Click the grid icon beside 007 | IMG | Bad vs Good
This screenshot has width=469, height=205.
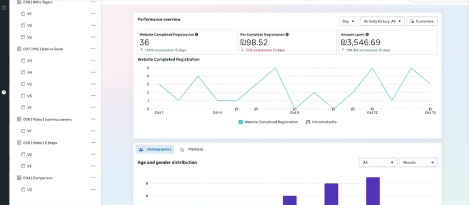click(19, 49)
